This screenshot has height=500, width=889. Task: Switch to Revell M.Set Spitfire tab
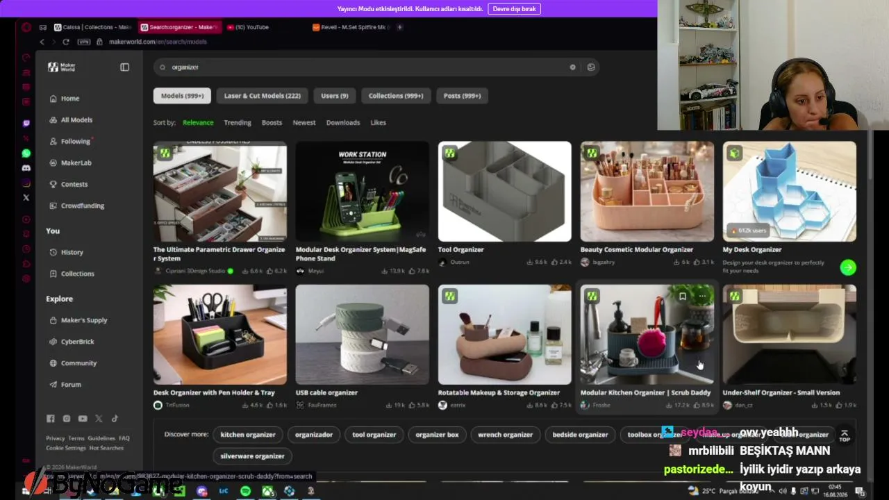tap(351, 27)
